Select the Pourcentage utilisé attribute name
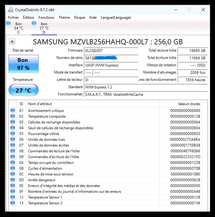The width and height of the screenshot is (215, 217). (43, 134)
